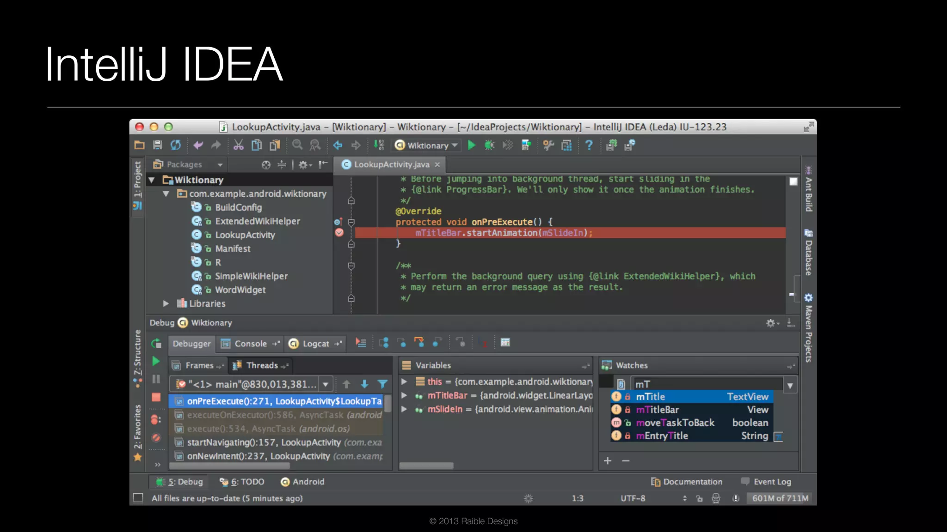Click Scroll from Source target icon
The height and width of the screenshot is (532, 947).
tap(266, 164)
